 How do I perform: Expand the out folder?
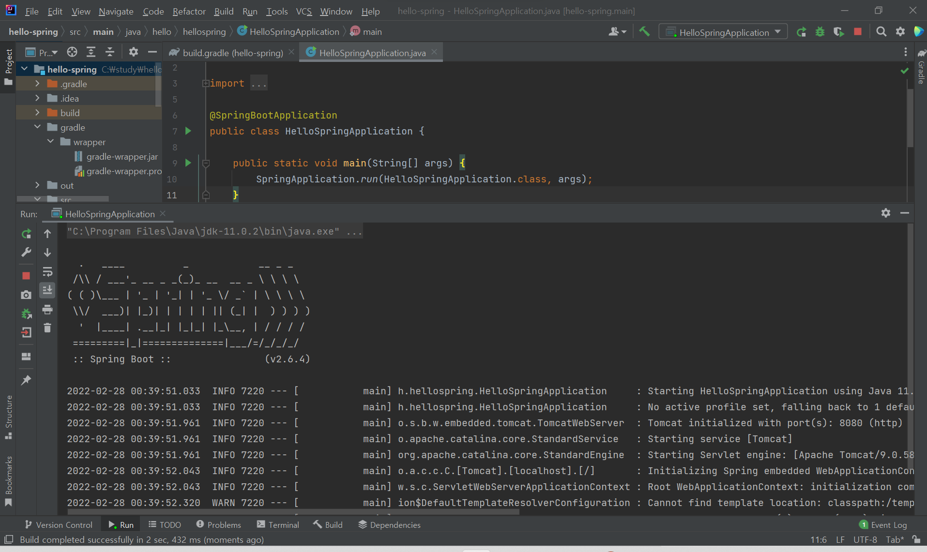tap(38, 185)
